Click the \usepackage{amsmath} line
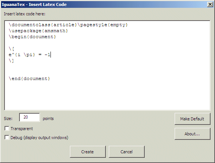The height and width of the screenshot is (163, 215). (x=38, y=31)
